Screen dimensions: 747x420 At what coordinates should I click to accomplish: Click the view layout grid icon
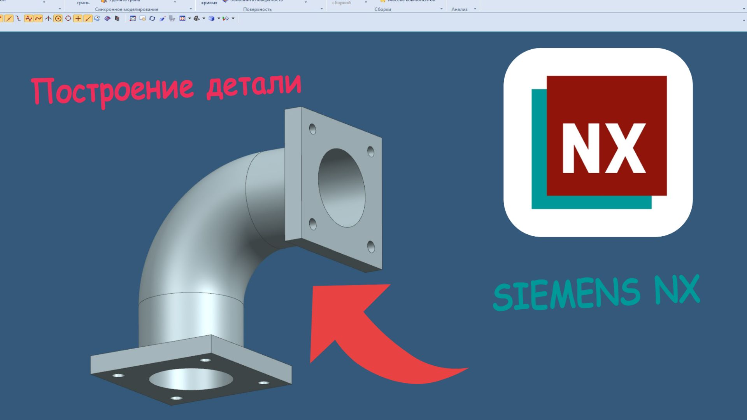182,18
